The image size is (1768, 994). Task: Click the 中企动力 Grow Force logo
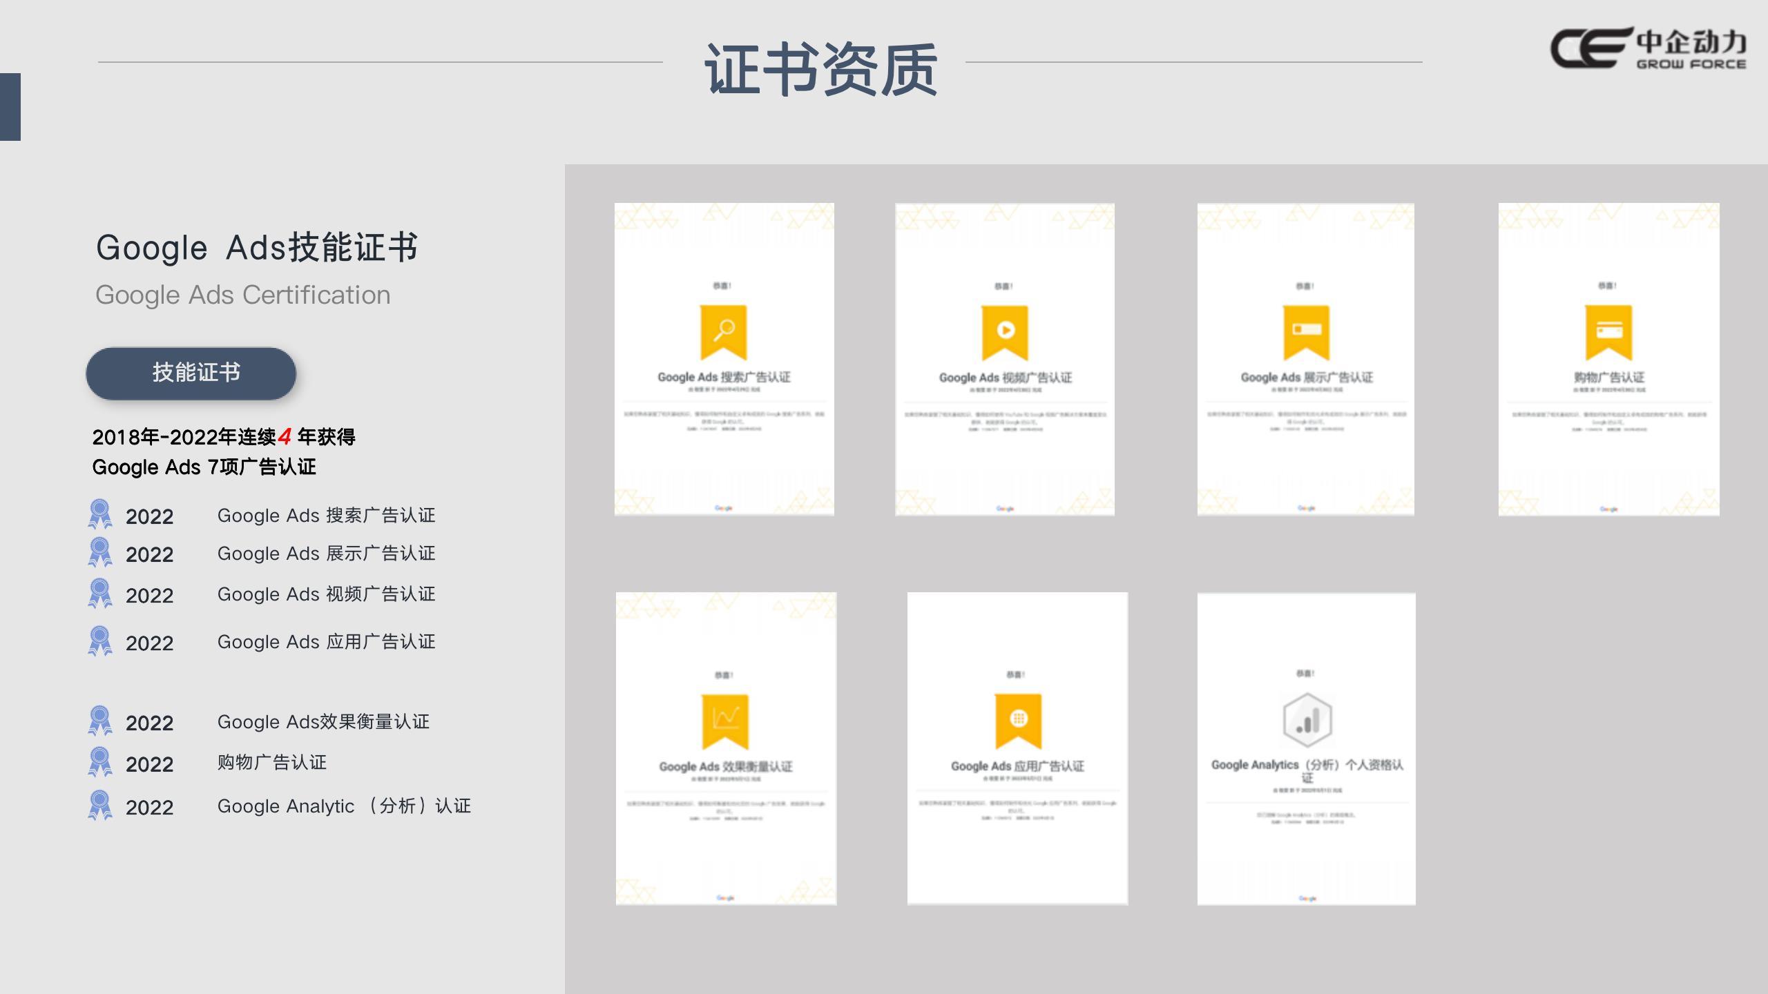1649,48
